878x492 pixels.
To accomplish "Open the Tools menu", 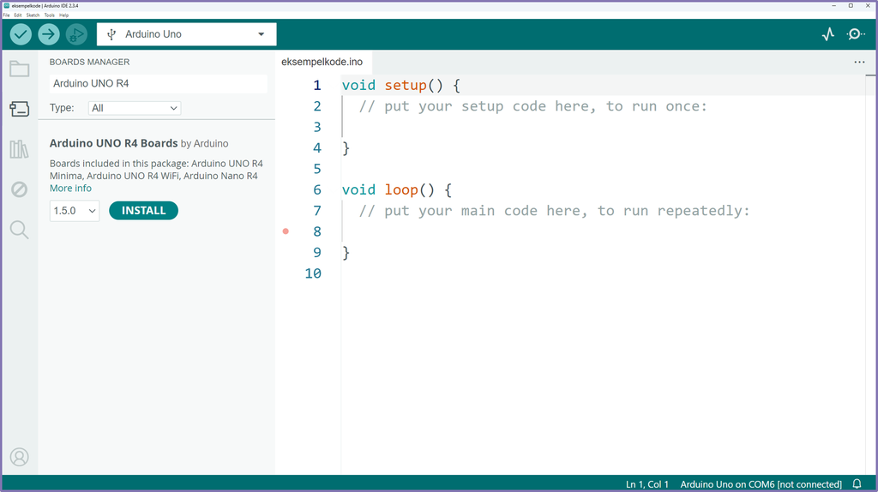I will [49, 15].
